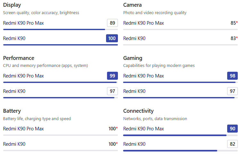Click Redmi K90 label under Camera

point(134,38)
